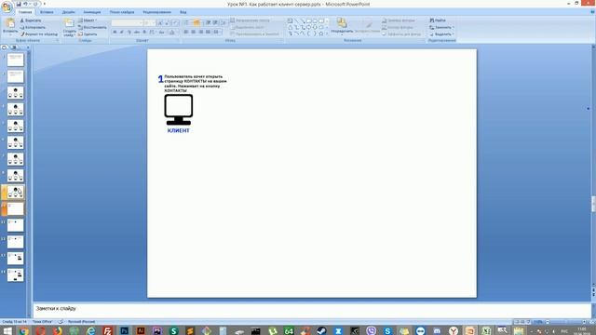The width and height of the screenshot is (596, 335).
Task: Switch to Home (Главная) ribbon tab
Action: point(25,12)
